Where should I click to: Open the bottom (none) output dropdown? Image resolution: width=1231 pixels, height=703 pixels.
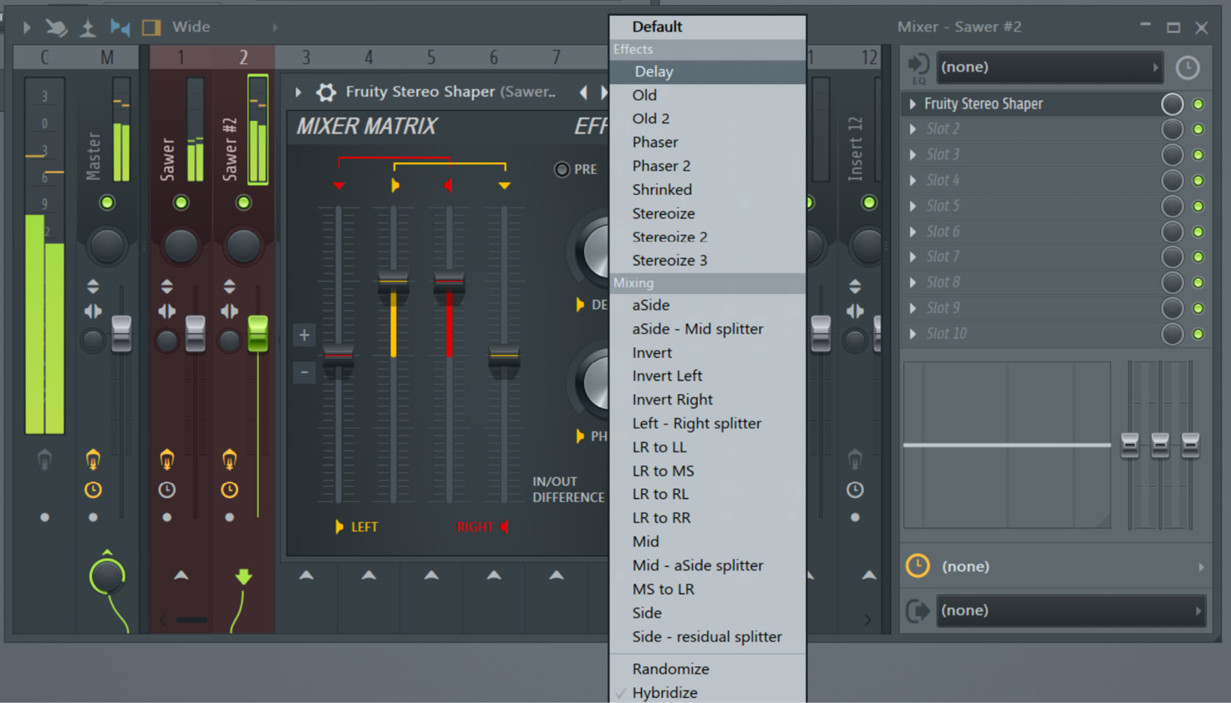pos(1071,611)
